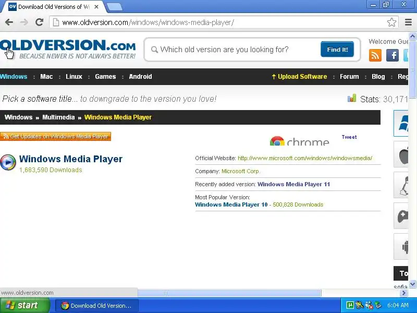Open the Mac navigation menu item
This screenshot has height=313, width=417.
(x=46, y=77)
